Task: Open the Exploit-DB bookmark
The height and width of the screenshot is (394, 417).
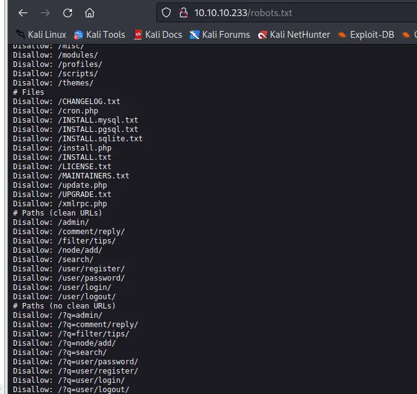Action: (x=366, y=35)
